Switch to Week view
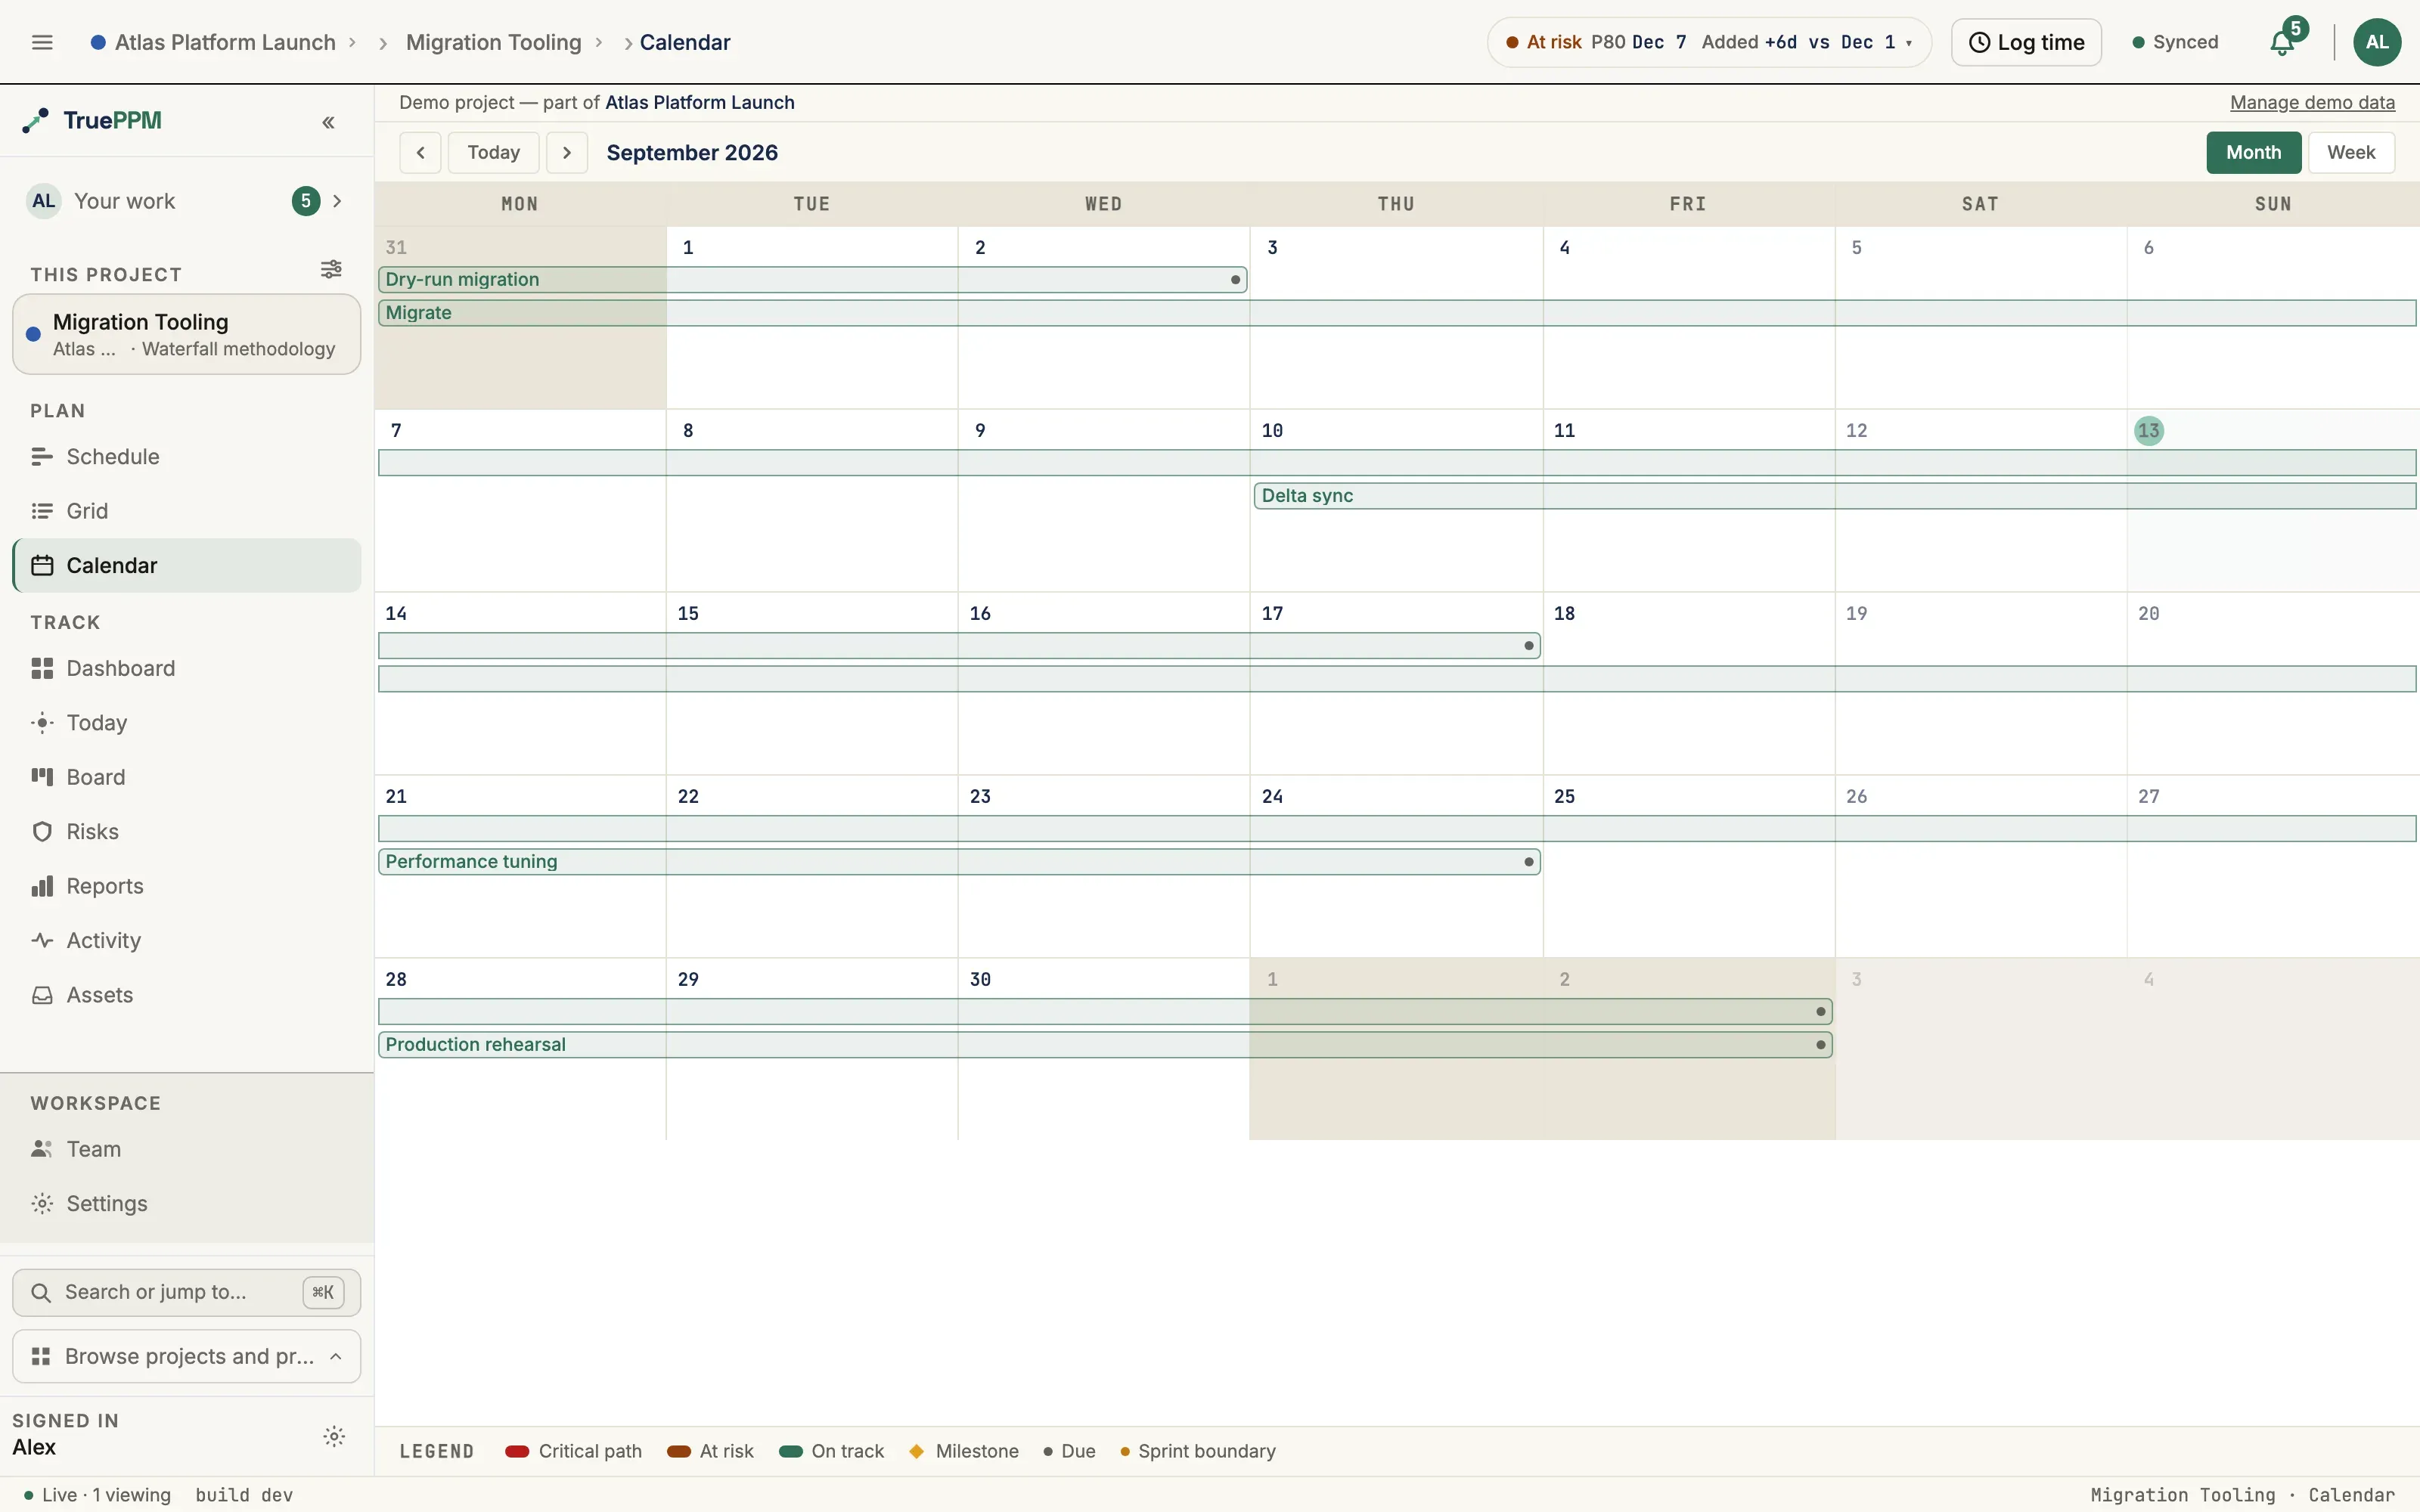2420x1512 pixels. [x=2351, y=152]
